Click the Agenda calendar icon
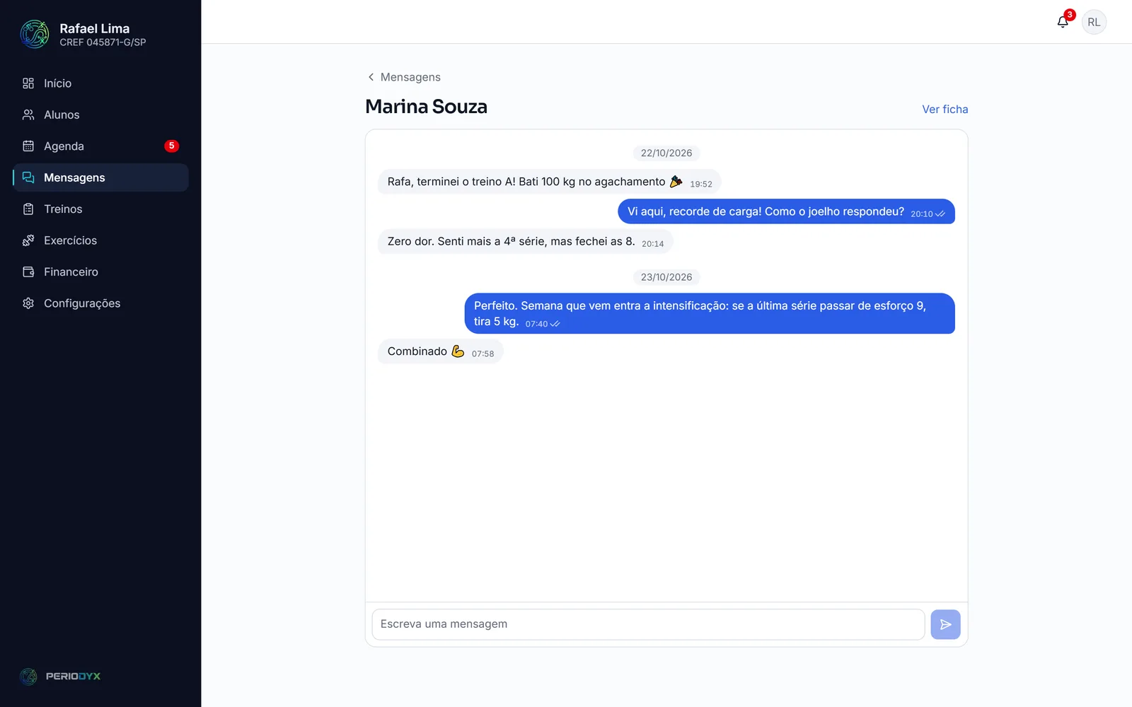This screenshot has width=1132, height=707. click(28, 146)
